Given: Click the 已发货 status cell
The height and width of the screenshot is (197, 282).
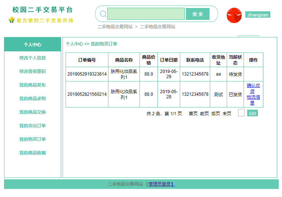Looking at the screenshot, I should (x=235, y=94).
